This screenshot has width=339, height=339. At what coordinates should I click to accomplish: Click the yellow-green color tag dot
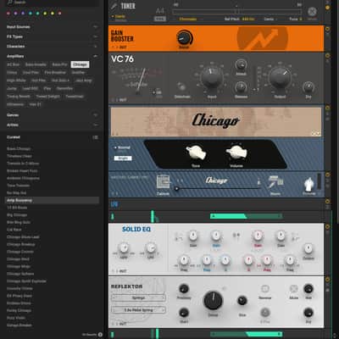tap(45, 14)
